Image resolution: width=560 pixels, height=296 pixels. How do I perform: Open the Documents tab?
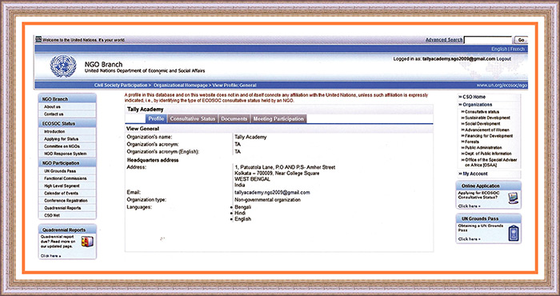pos(234,119)
